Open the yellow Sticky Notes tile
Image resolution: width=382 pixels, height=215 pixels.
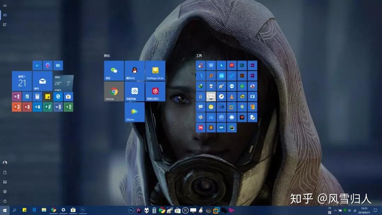(48, 97)
